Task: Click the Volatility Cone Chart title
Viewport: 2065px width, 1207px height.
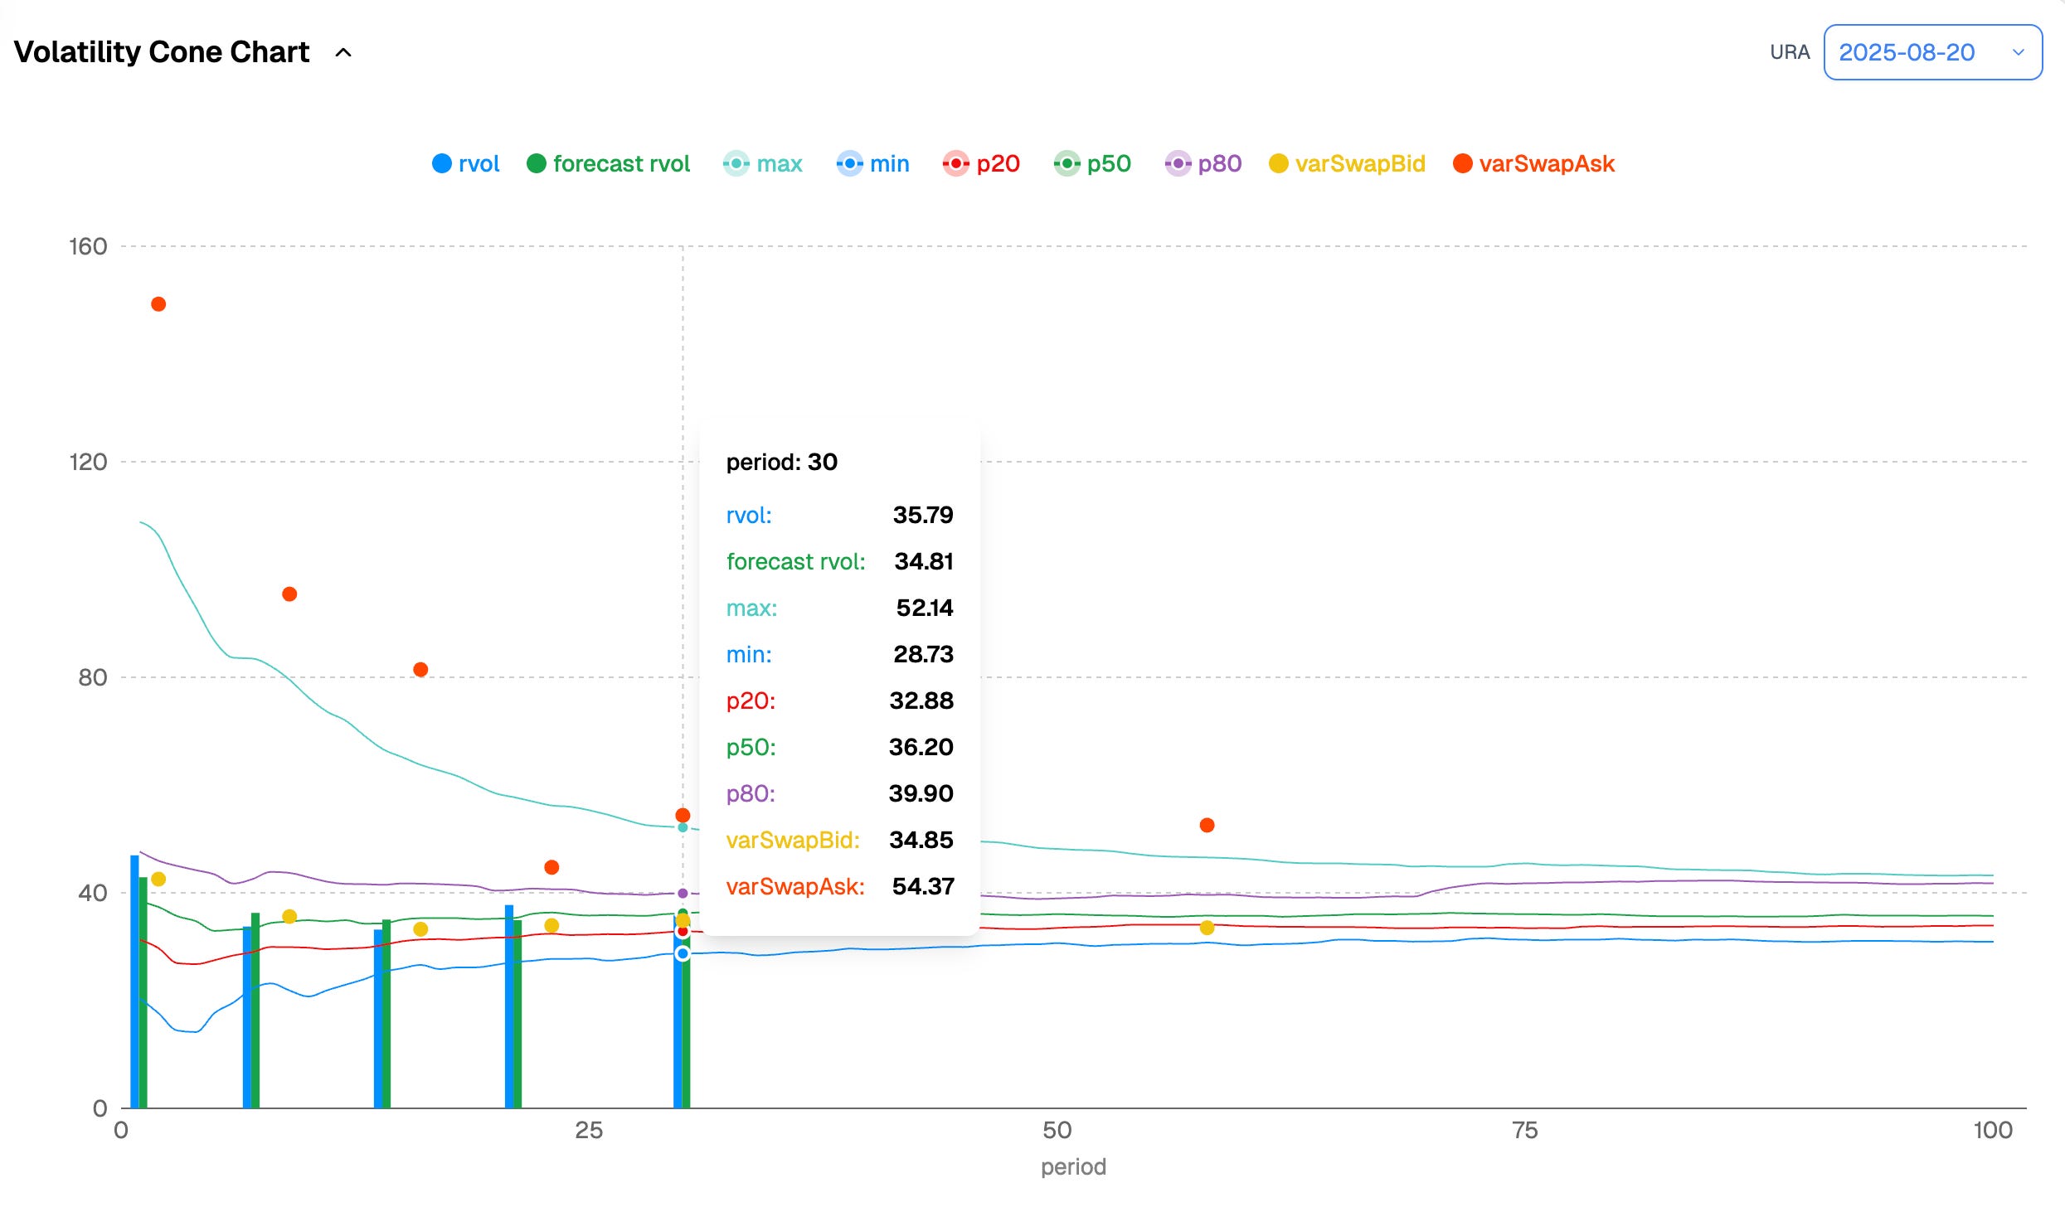Action: pyautogui.click(x=162, y=51)
